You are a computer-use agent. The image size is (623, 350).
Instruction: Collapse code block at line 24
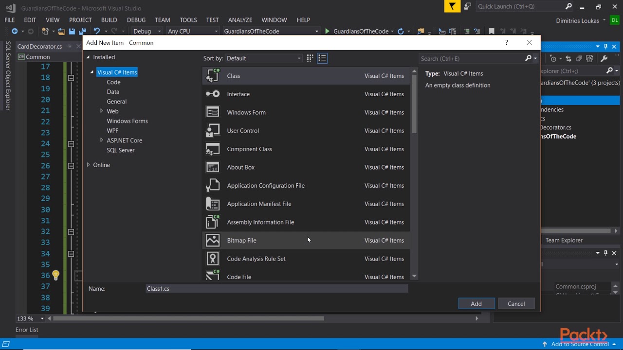71,144
